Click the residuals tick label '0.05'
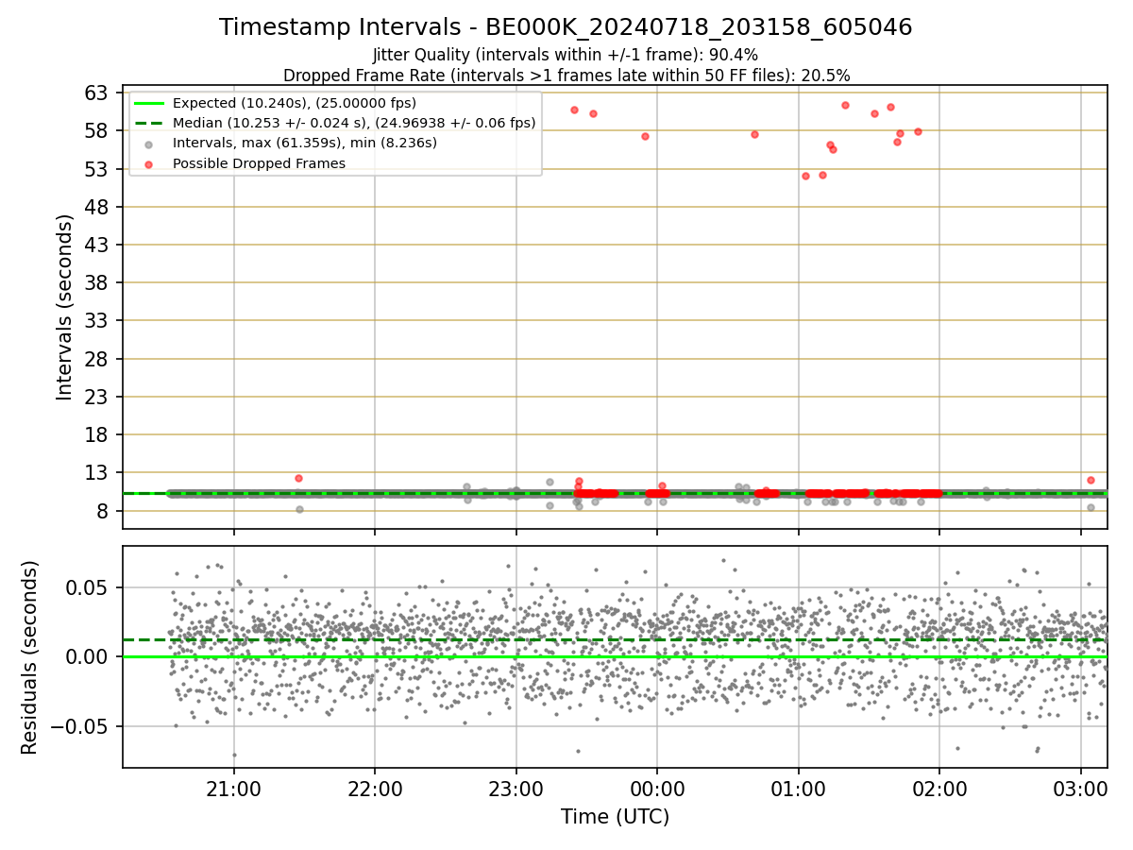Viewport: 1133px width, 850px height. [x=88, y=587]
